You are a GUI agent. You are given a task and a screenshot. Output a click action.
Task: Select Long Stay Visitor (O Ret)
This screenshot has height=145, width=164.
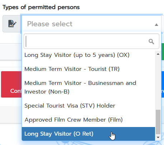click(88, 134)
